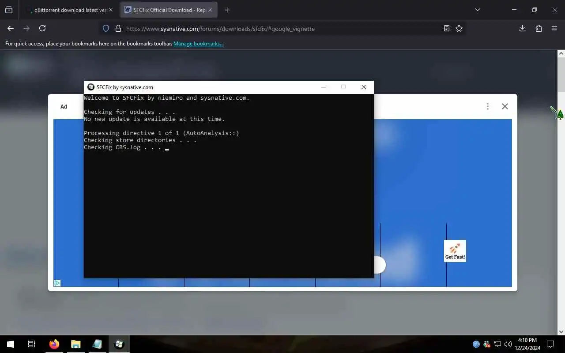Open Firefox View at top-left of tab strip

pos(9,10)
